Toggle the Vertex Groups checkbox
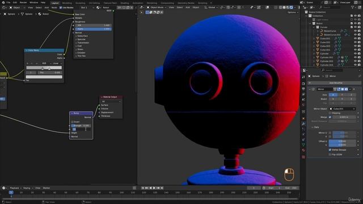Image resolution: width=363 pixels, height=204 pixels. tap(330, 150)
